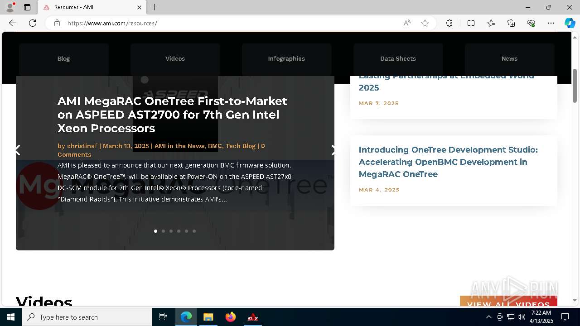580x326 pixels.
Task: Go back to the previous page
Action: click(13, 23)
